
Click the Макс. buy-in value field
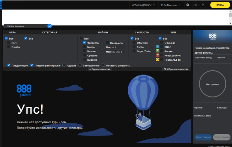[118, 52]
